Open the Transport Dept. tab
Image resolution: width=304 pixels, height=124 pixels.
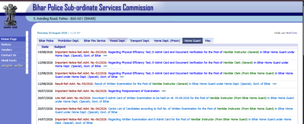pos(140,41)
